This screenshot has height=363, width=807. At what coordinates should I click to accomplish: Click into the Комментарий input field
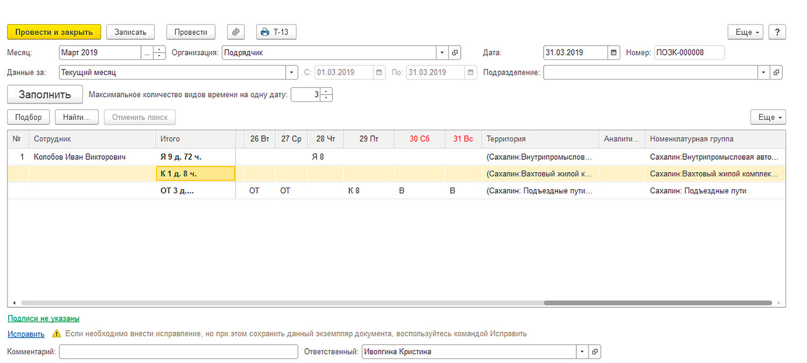(x=178, y=352)
